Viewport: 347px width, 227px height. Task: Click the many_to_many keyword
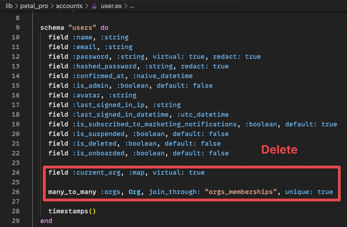[x=72, y=192]
